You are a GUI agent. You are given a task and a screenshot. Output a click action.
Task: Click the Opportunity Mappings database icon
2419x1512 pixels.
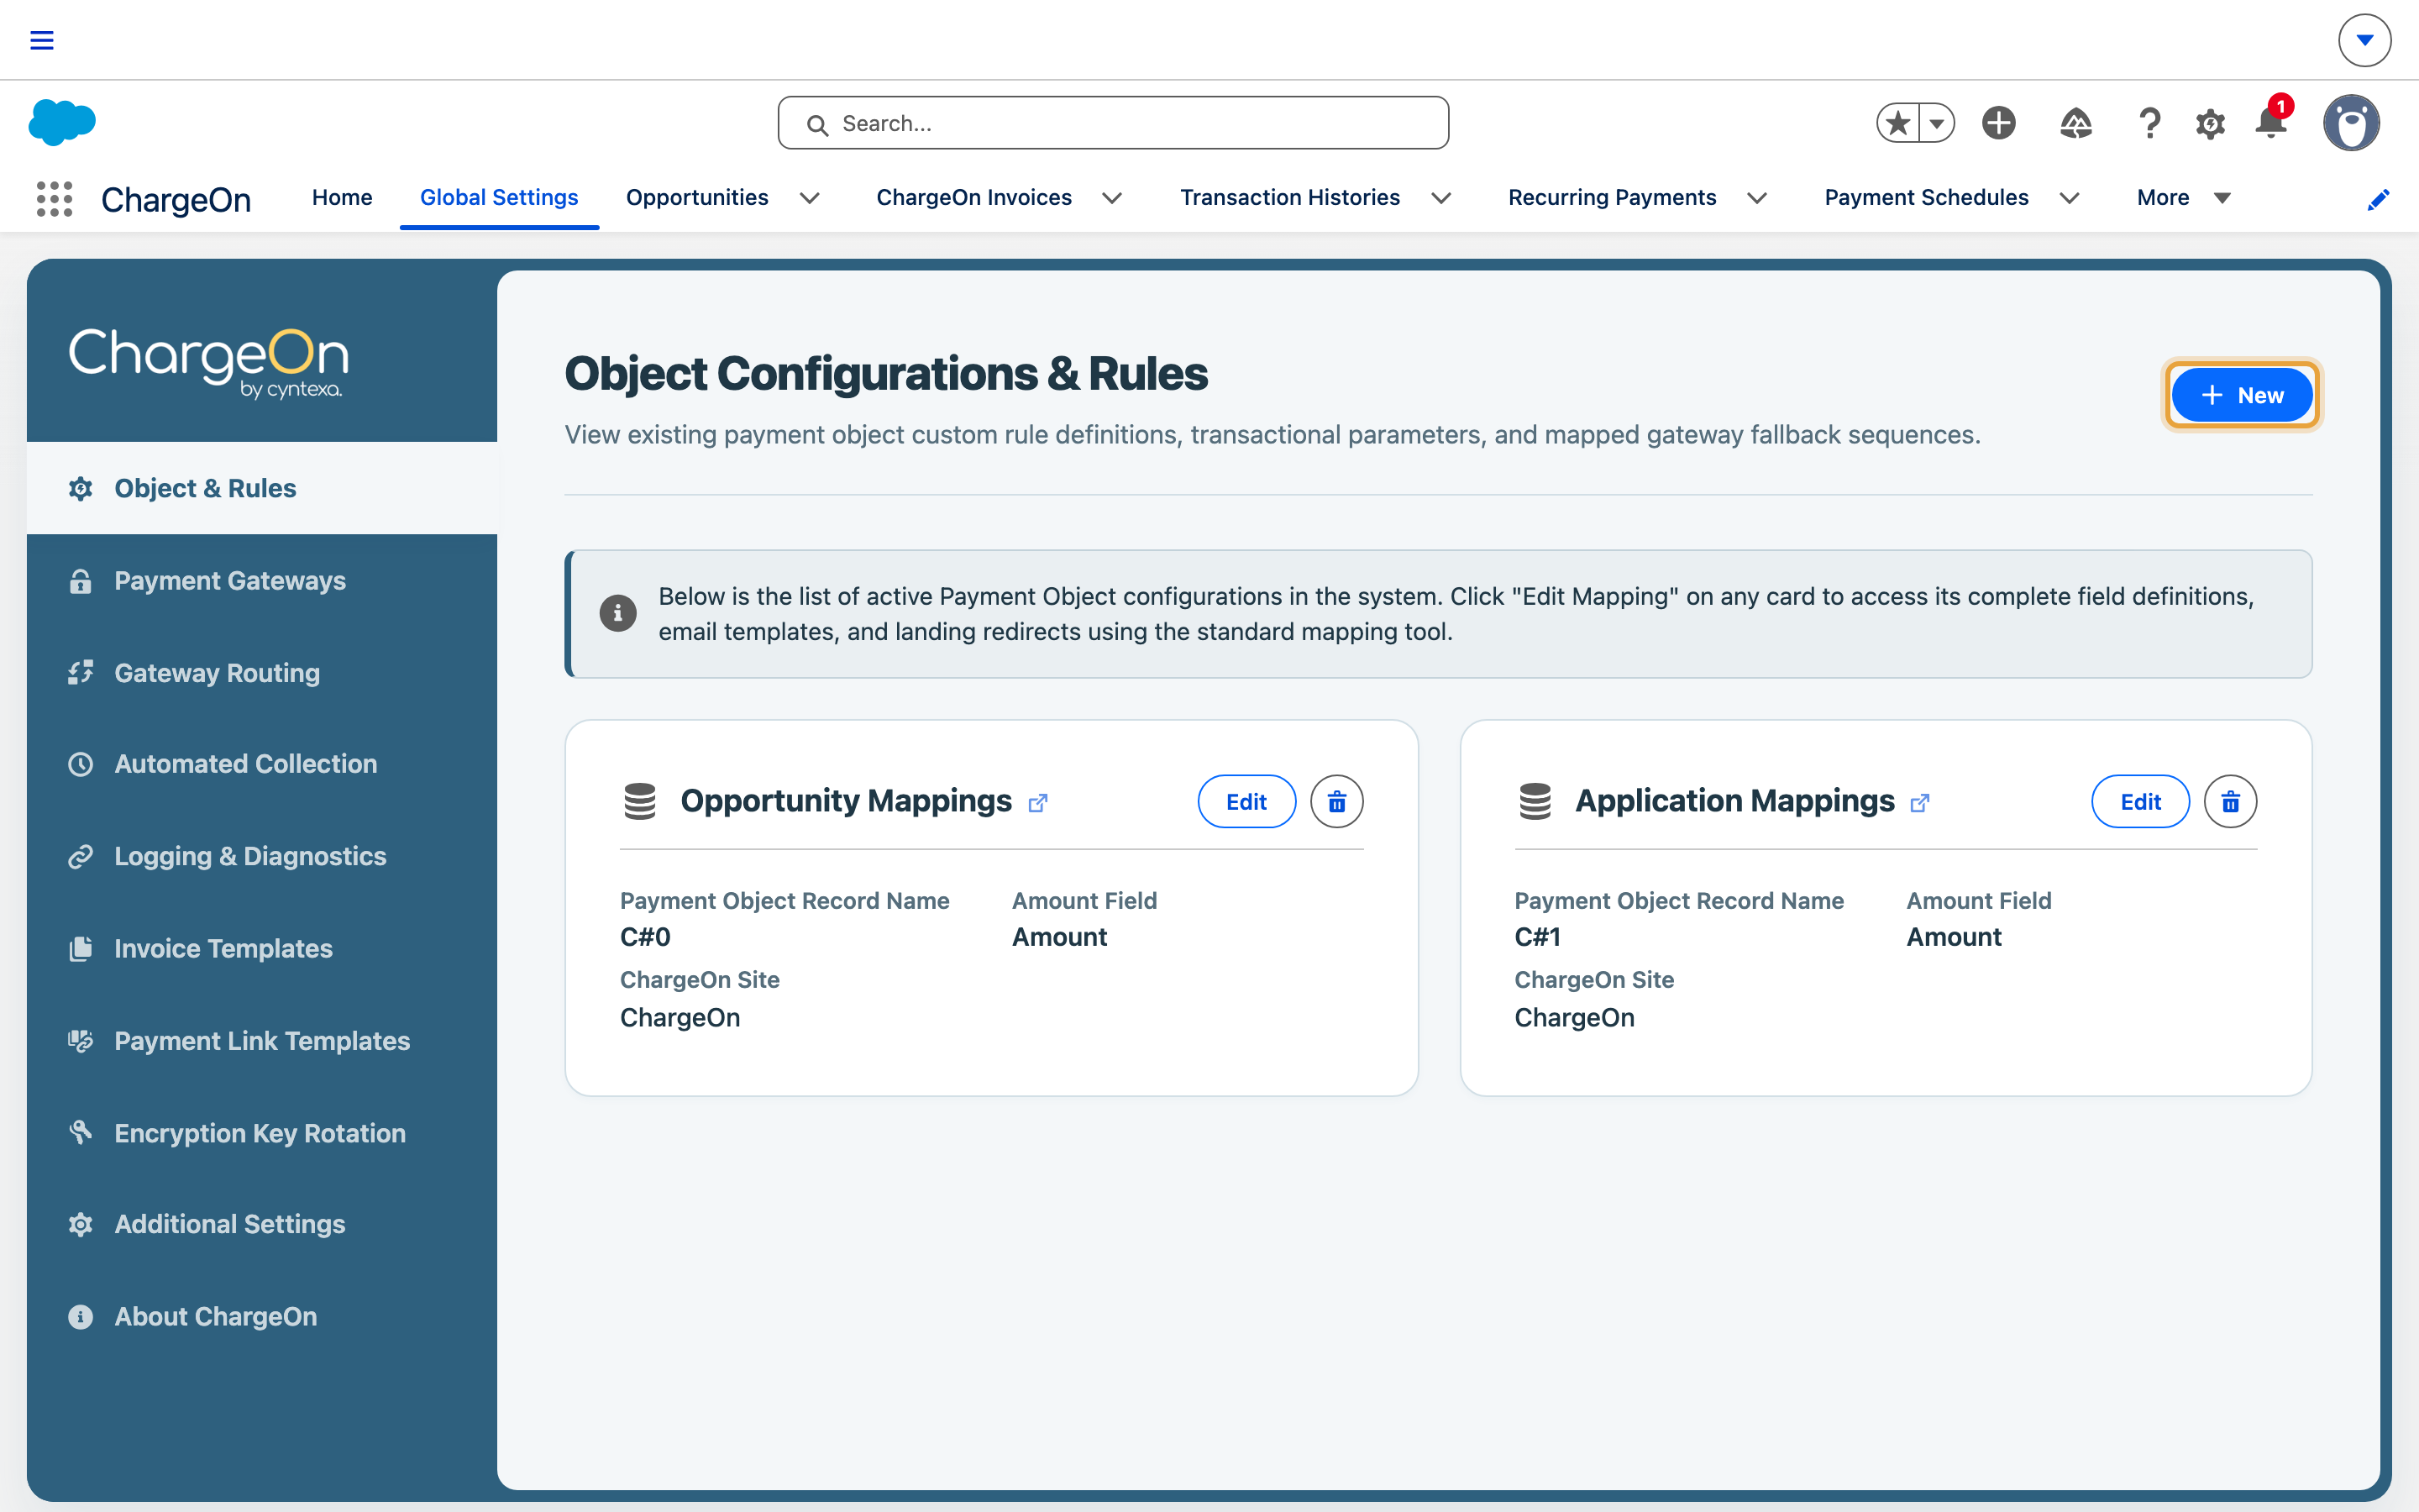tap(640, 801)
